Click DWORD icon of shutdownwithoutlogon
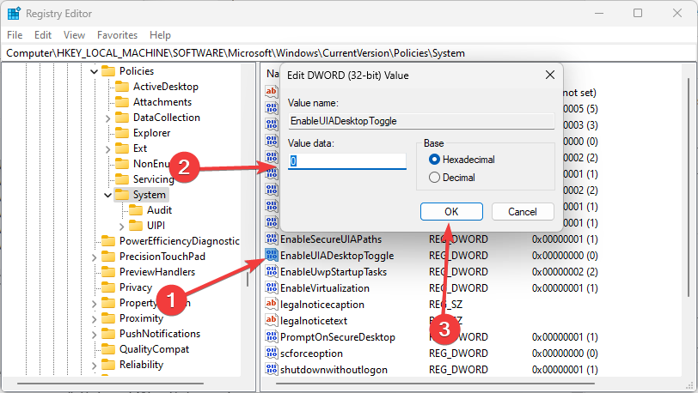698x393 pixels. (x=272, y=370)
